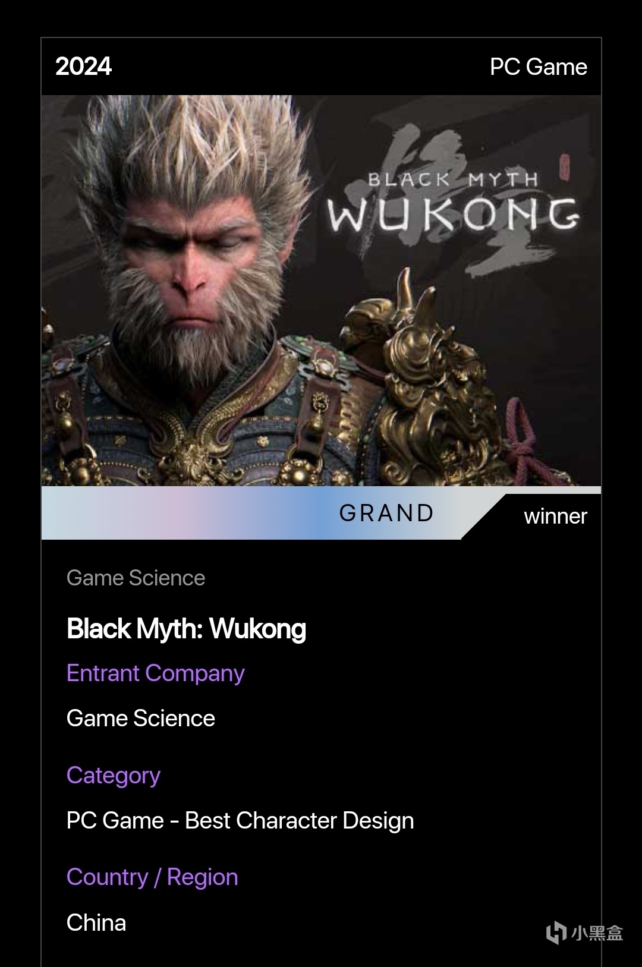Click the 2024 year label
Screen dimensions: 642x967
tap(83, 66)
